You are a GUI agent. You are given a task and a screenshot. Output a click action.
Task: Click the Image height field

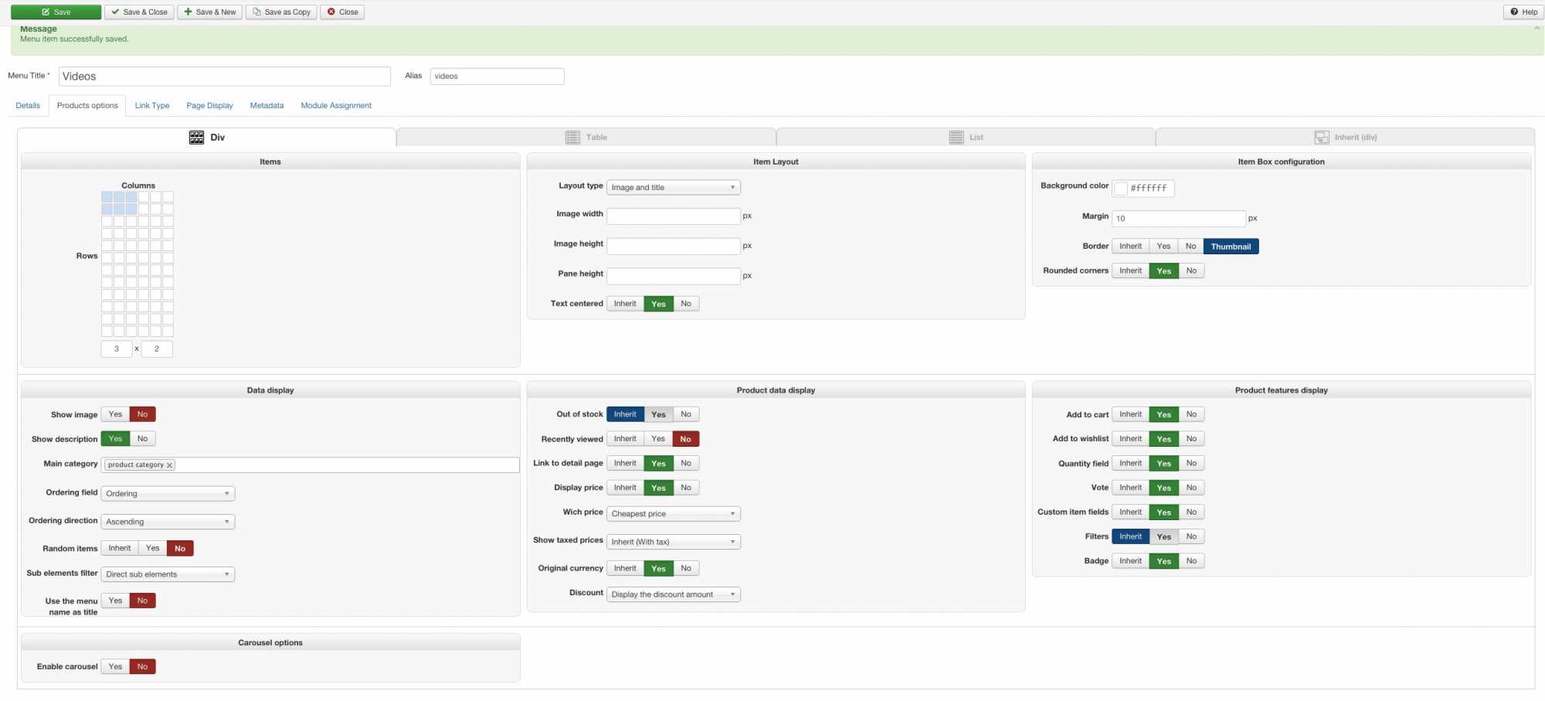pyautogui.click(x=674, y=247)
